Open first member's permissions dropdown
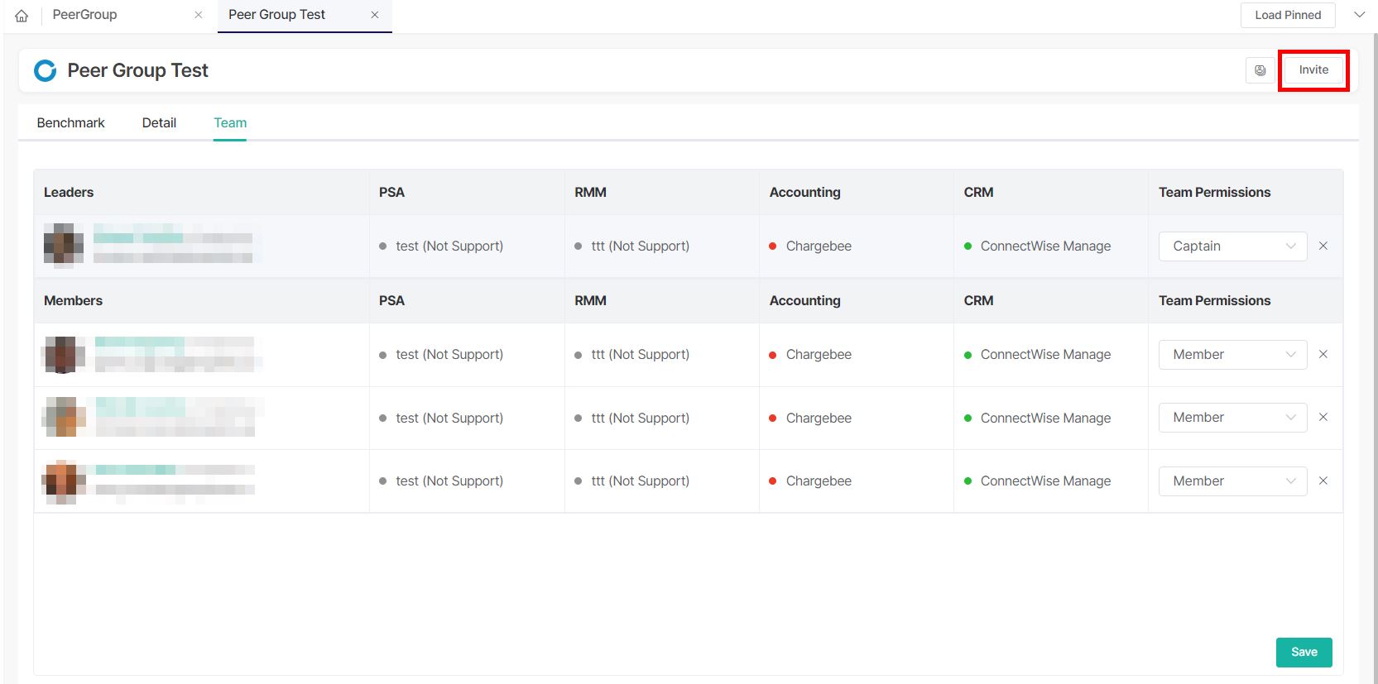The width and height of the screenshot is (1378, 684). [1232, 355]
